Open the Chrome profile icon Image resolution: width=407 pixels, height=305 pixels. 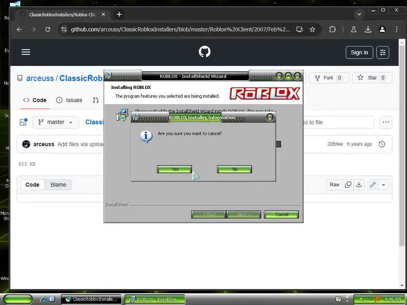click(382, 29)
